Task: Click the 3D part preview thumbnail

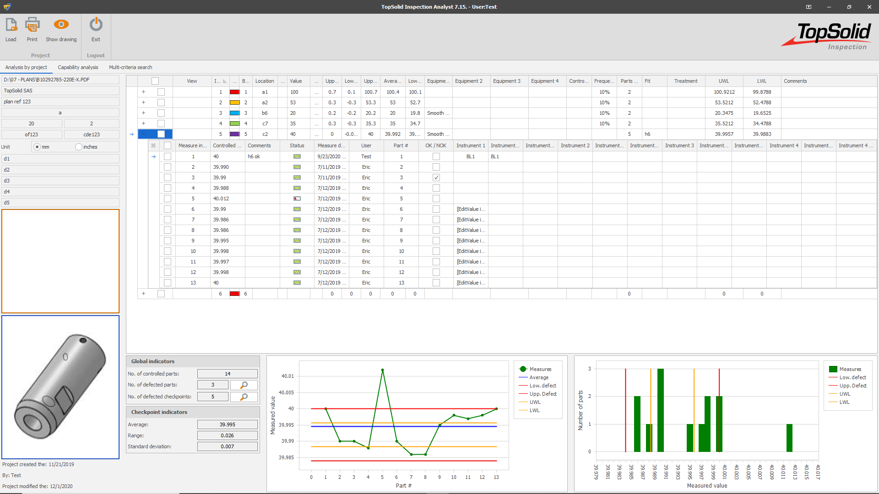Action: tap(60, 387)
